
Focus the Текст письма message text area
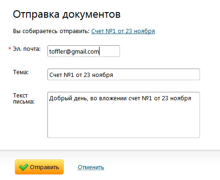coord(124,115)
